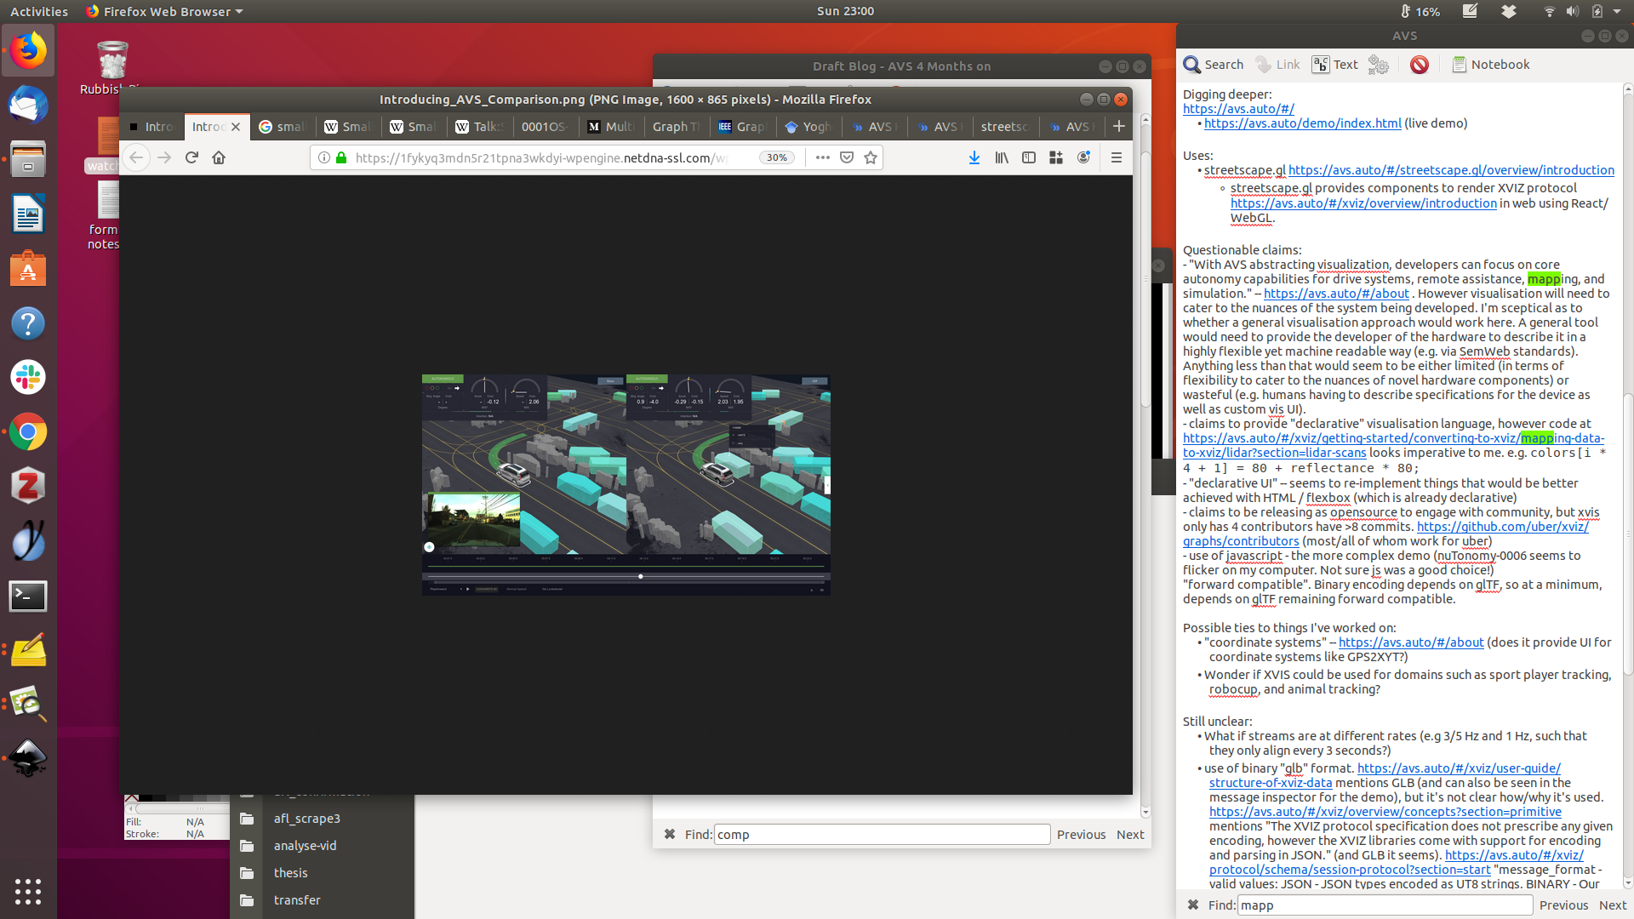Open Firefox hamburger menu

(x=1117, y=157)
